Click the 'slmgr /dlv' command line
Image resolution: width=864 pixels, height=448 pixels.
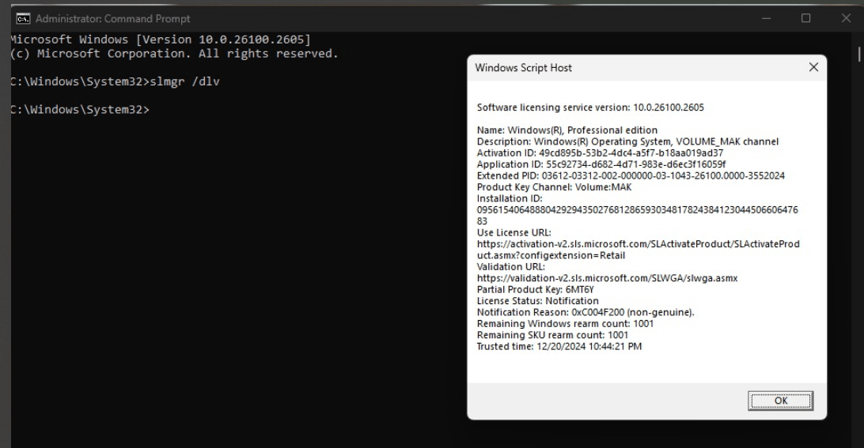tap(115, 81)
